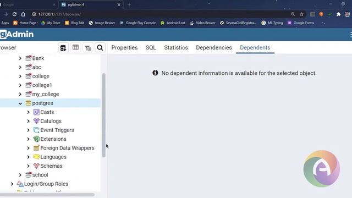Open the Android Lost bookmark
This screenshot has height=198, width=352.
coord(173,23)
